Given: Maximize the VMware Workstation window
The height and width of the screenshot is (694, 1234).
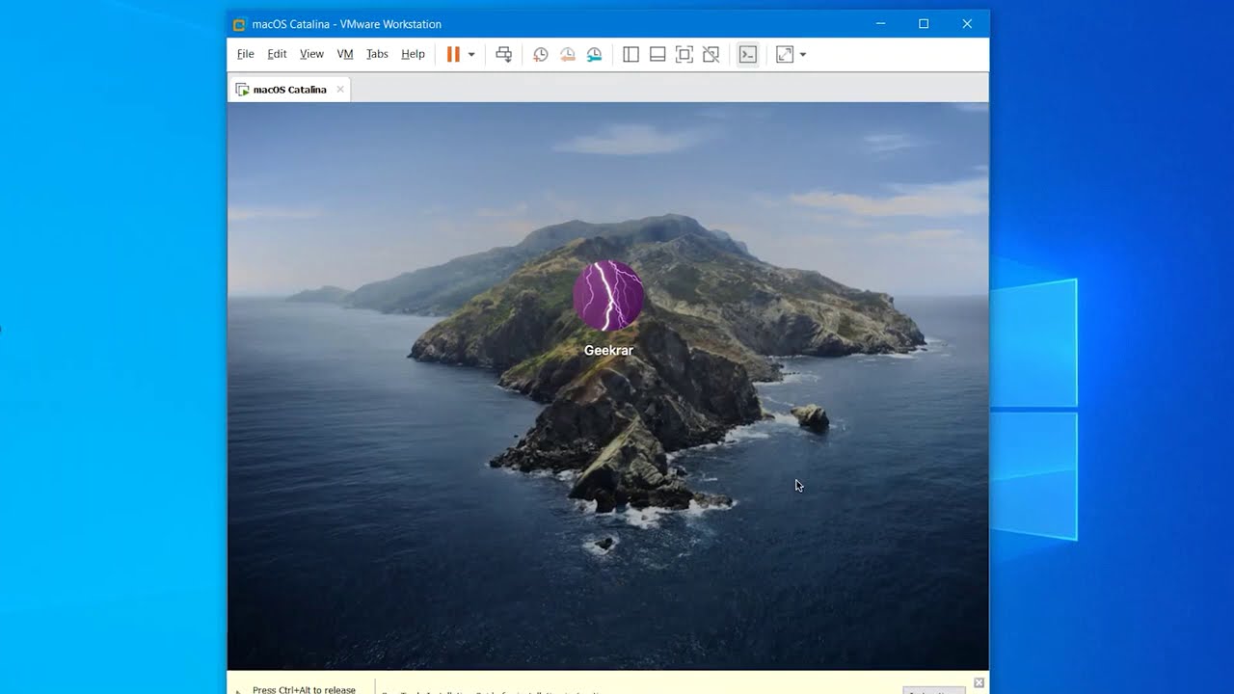Looking at the screenshot, I should tap(924, 24).
